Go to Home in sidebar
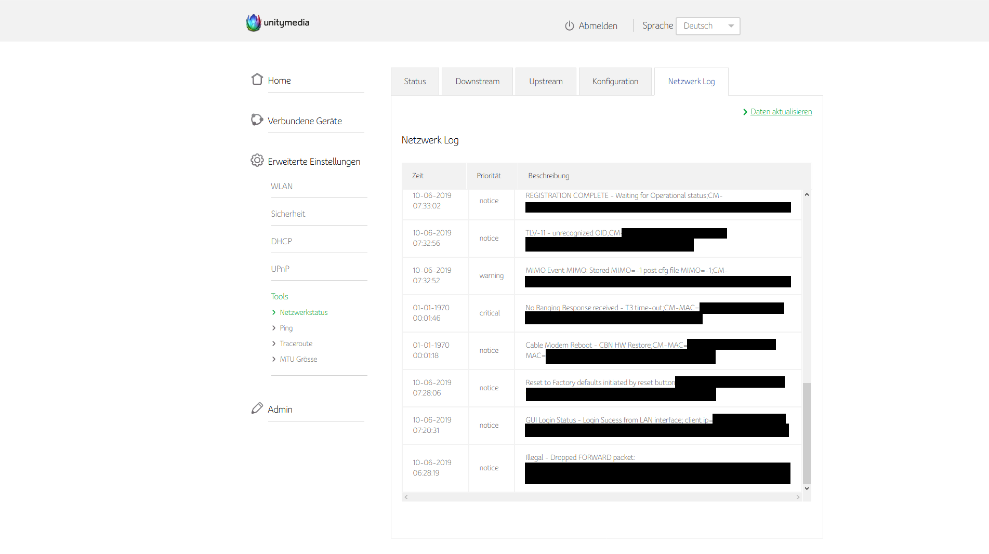989x554 pixels. point(279,81)
